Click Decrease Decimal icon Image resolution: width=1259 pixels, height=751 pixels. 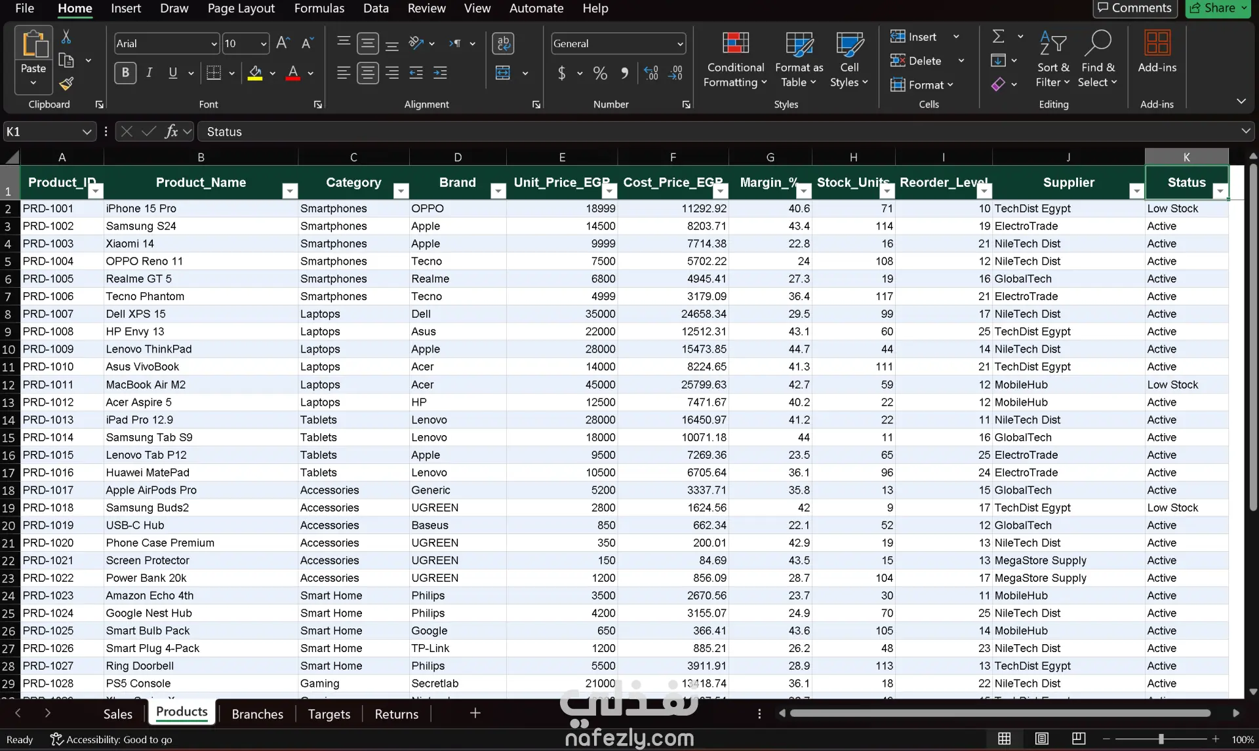point(675,73)
